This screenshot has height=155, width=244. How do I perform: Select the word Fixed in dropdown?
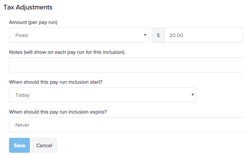22,35
